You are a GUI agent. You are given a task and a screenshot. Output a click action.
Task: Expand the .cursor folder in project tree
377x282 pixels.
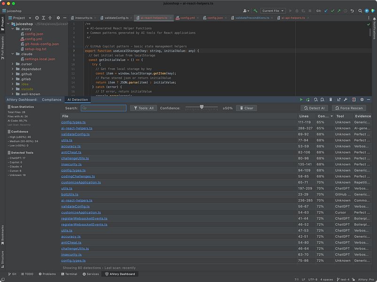click(x=13, y=64)
